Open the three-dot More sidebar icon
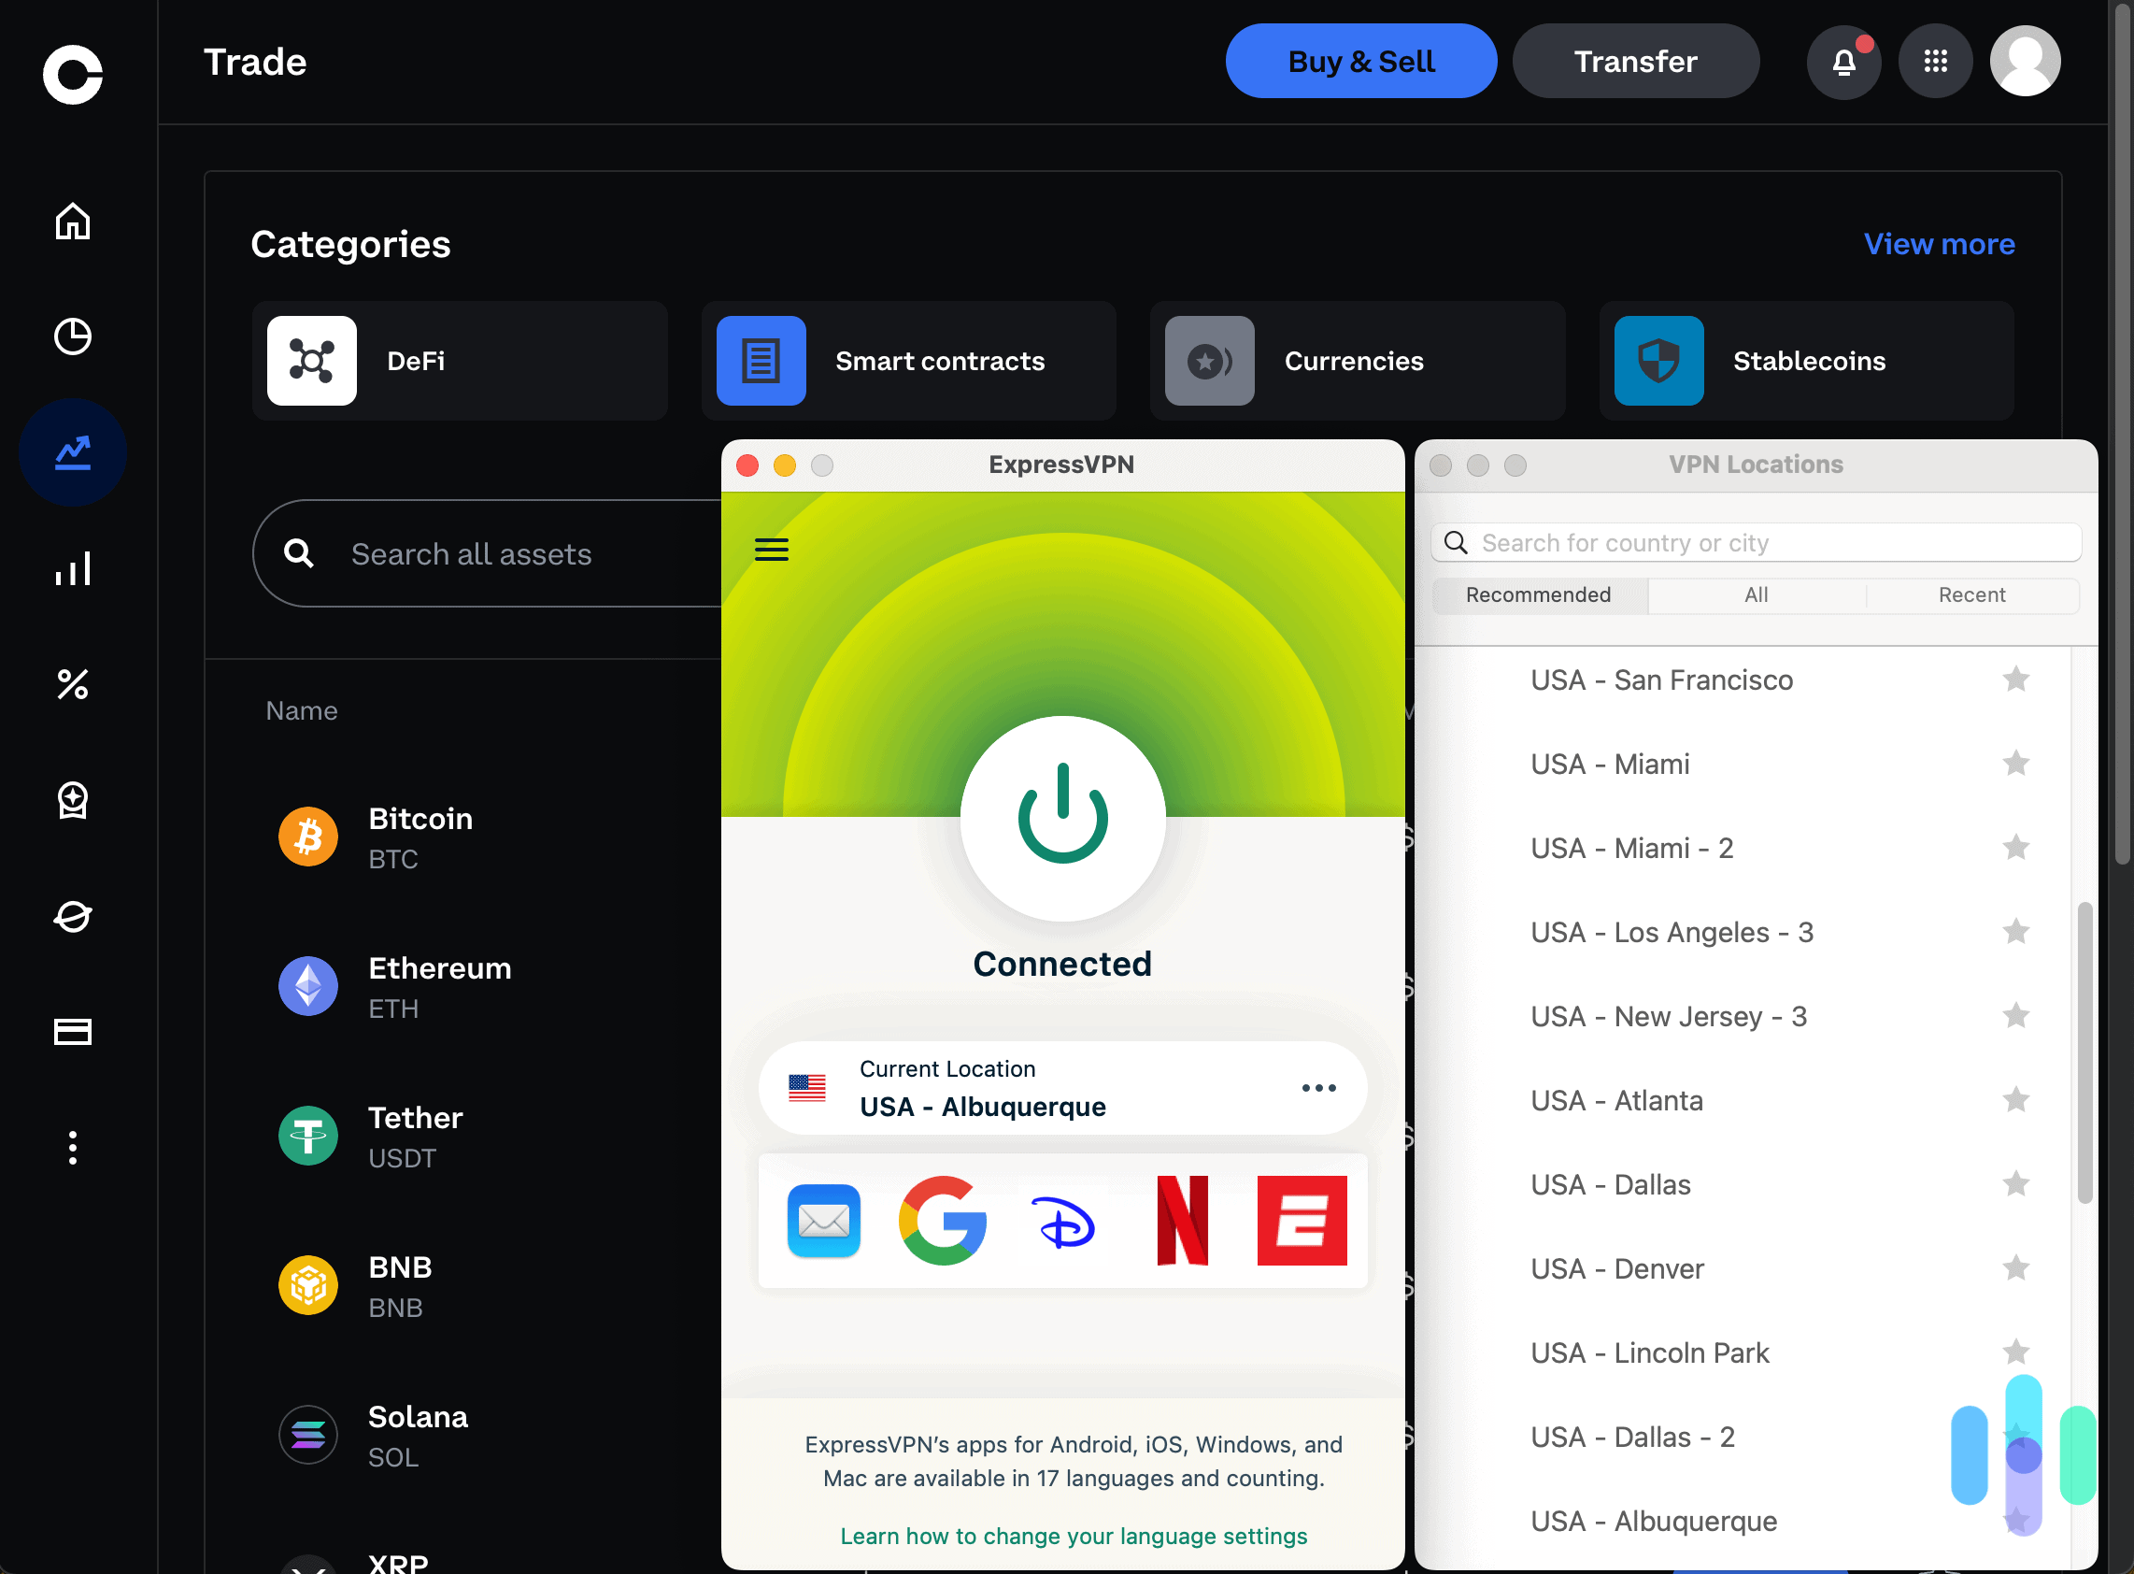The width and height of the screenshot is (2134, 1574). 72,1148
